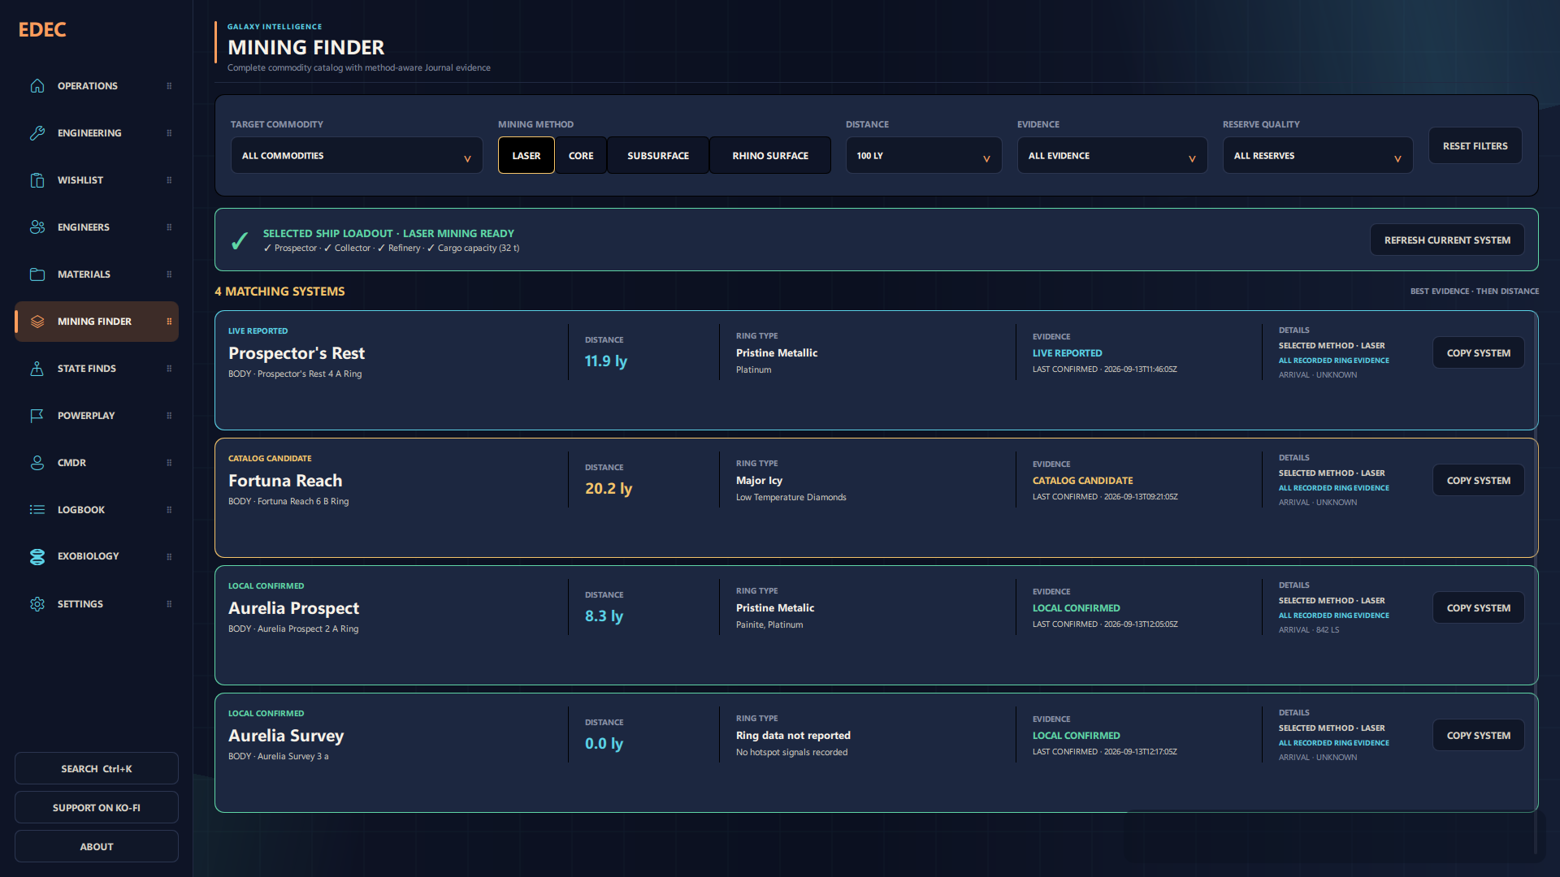Click the green loadout ready checkmark
The image size is (1560, 877).
click(x=240, y=240)
